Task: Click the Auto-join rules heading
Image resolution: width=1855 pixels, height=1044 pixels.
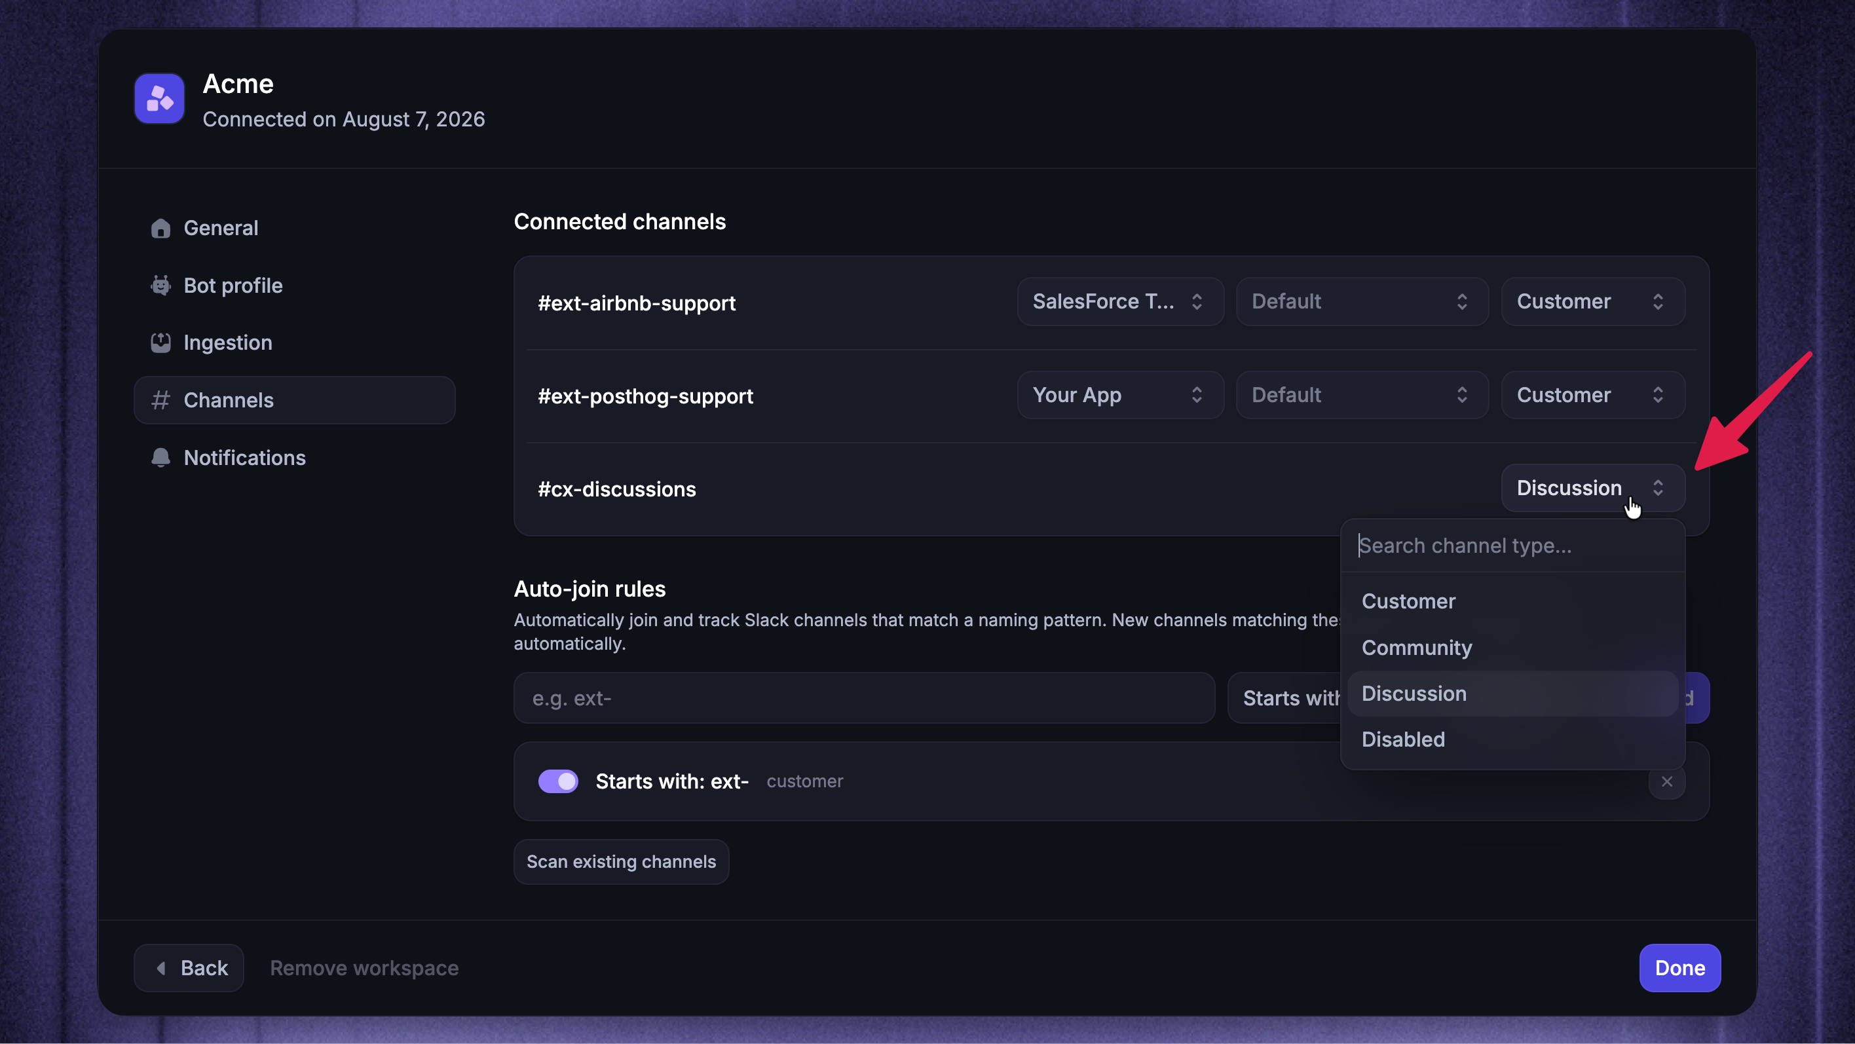Action: [x=589, y=589]
